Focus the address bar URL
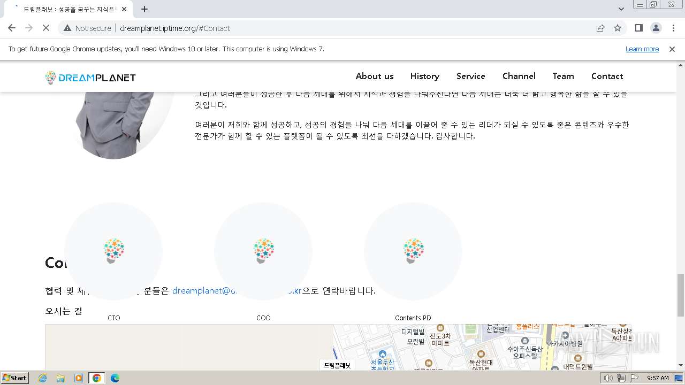 (175, 28)
